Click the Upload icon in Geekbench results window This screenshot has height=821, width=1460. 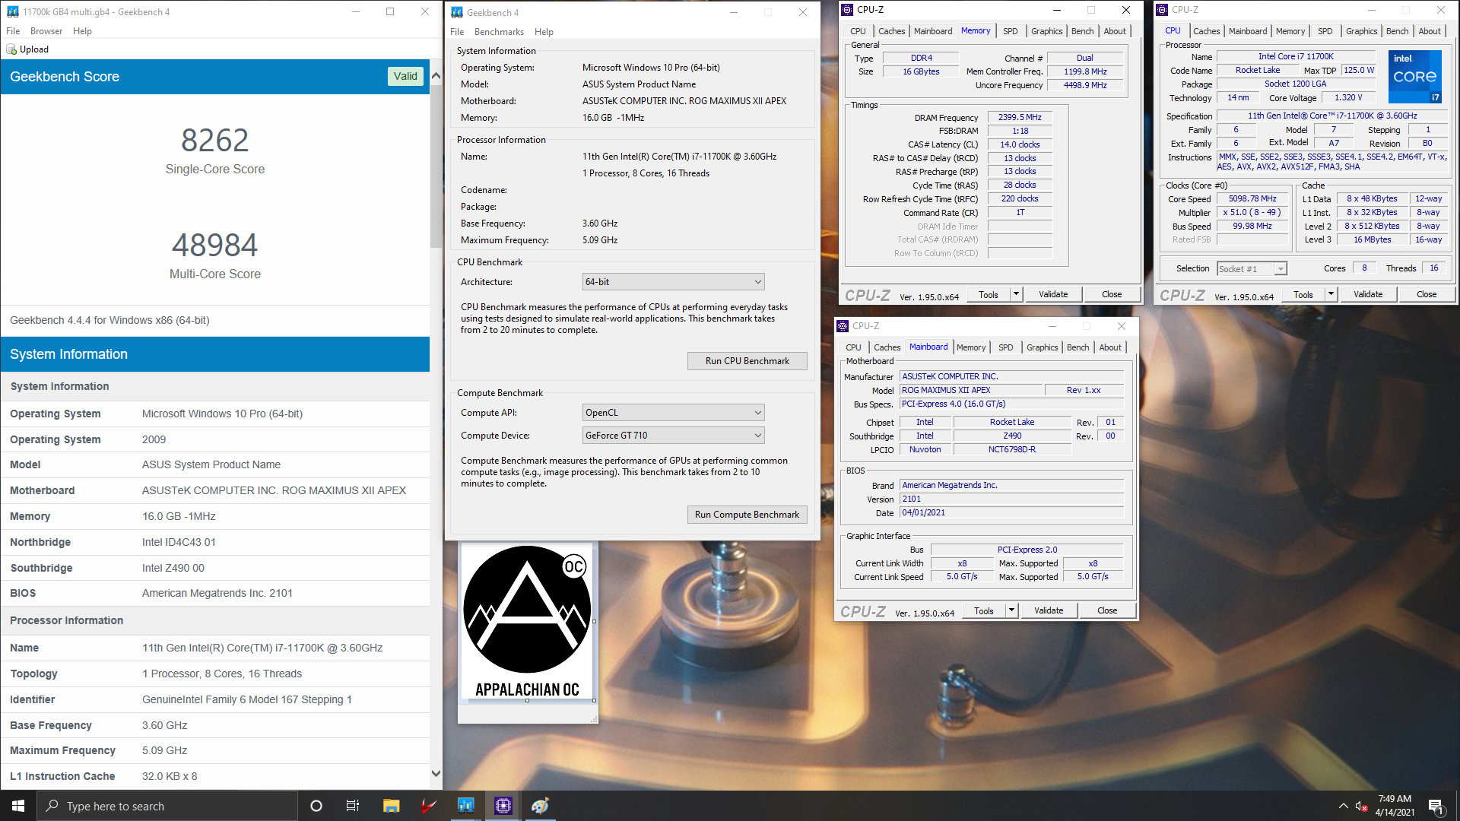click(x=11, y=49)
